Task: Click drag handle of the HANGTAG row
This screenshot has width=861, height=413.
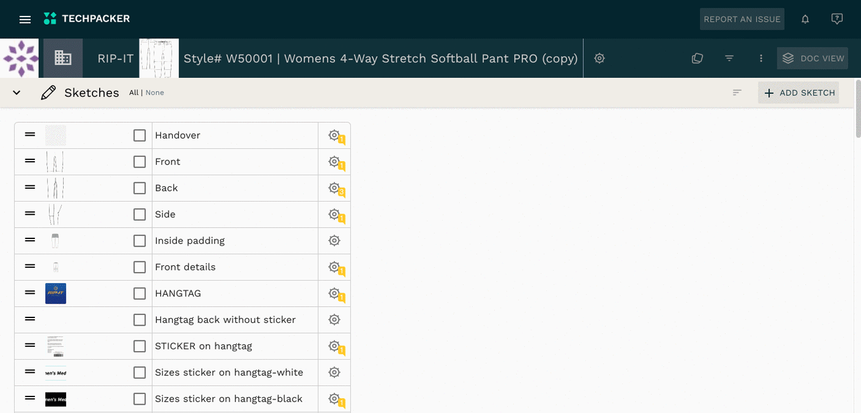Action: 30,293
